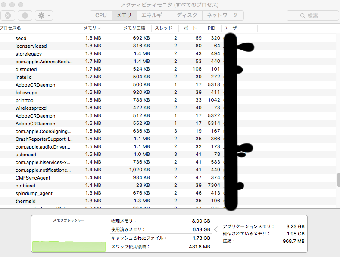
Task: Select the usbmuxd process row
Action: (x=26, y=155)
